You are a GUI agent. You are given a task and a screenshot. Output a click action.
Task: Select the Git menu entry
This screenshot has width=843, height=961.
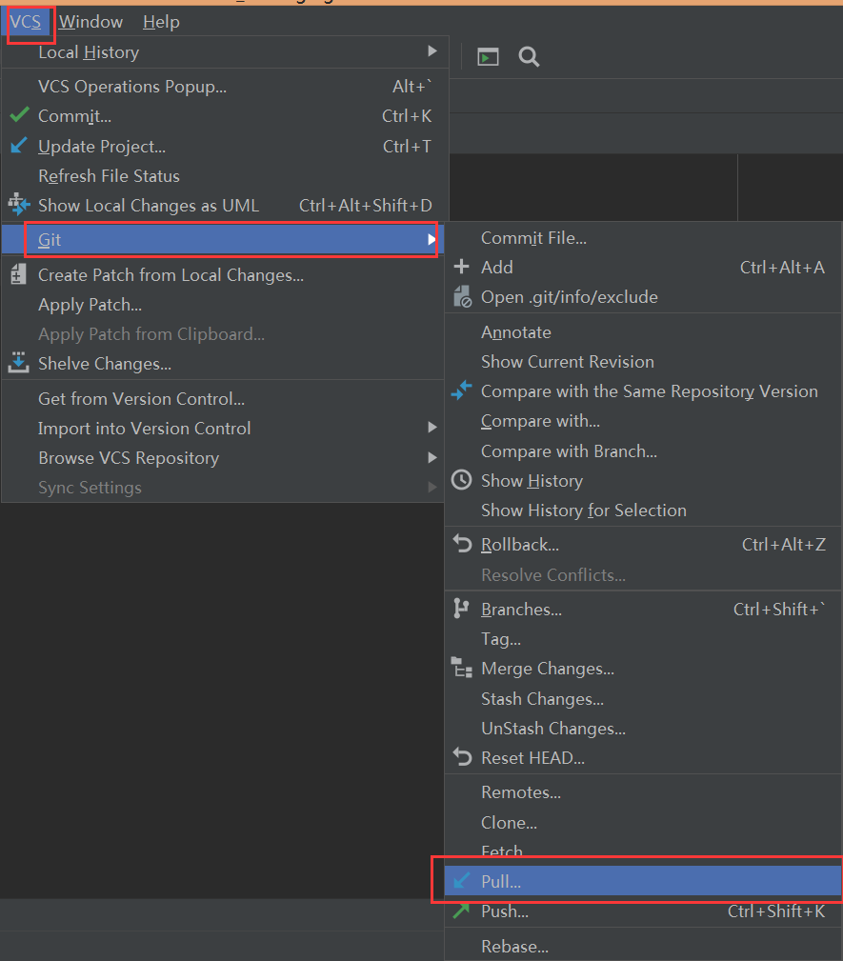pyautogui.click(x=223, y=240)
